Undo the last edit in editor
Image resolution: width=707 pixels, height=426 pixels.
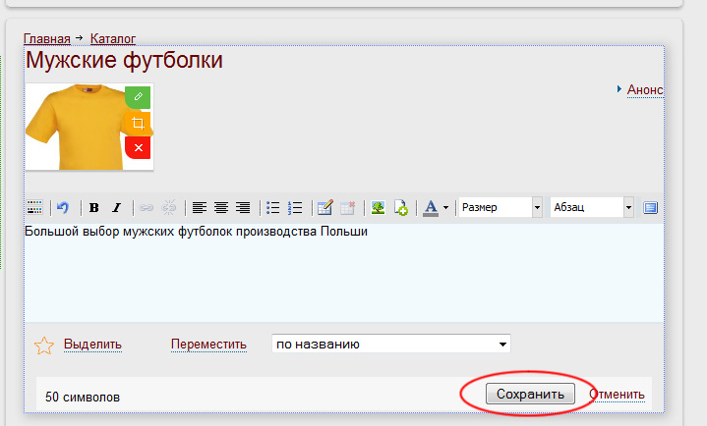[x=63, y=207]
